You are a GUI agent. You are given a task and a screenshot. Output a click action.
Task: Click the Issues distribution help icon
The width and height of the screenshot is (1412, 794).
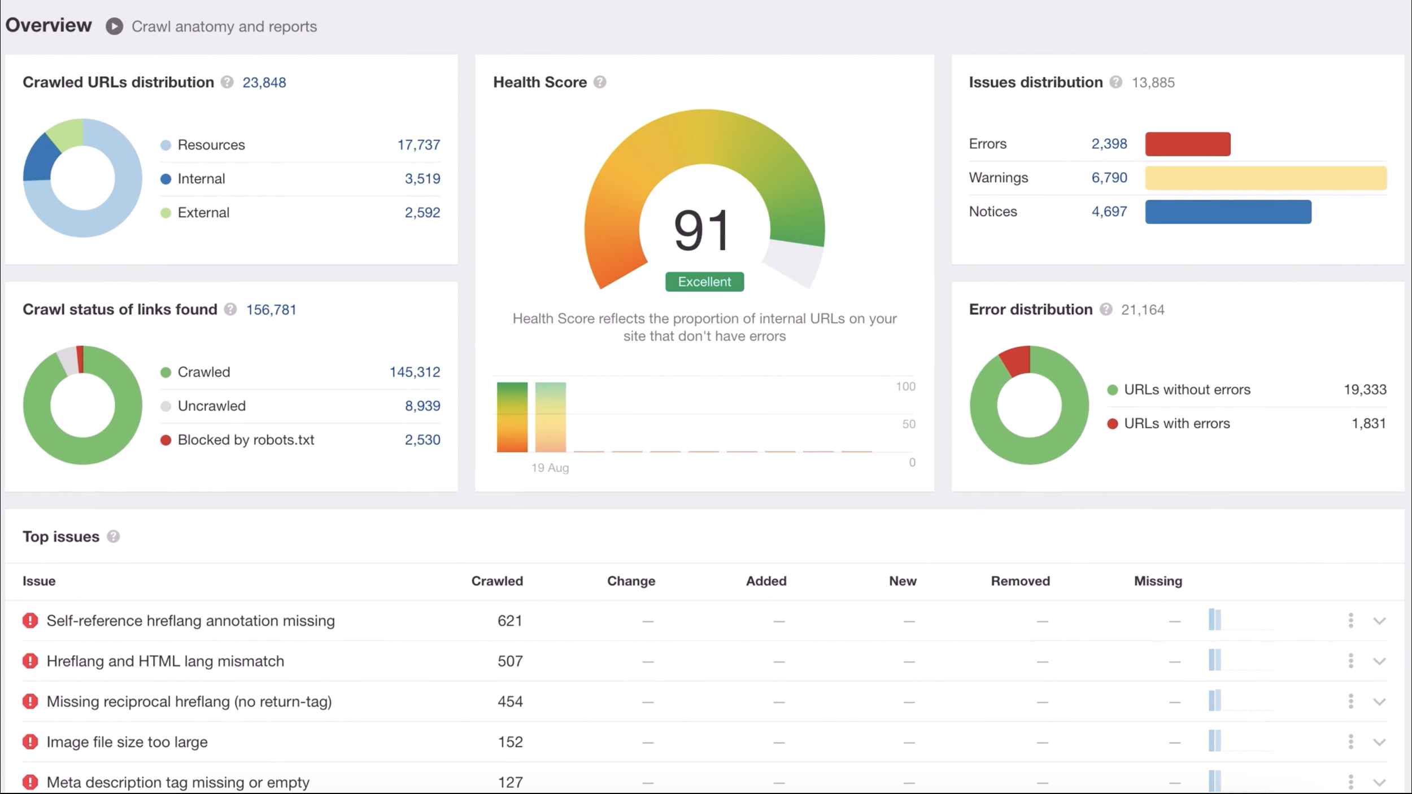[1117, 82]
